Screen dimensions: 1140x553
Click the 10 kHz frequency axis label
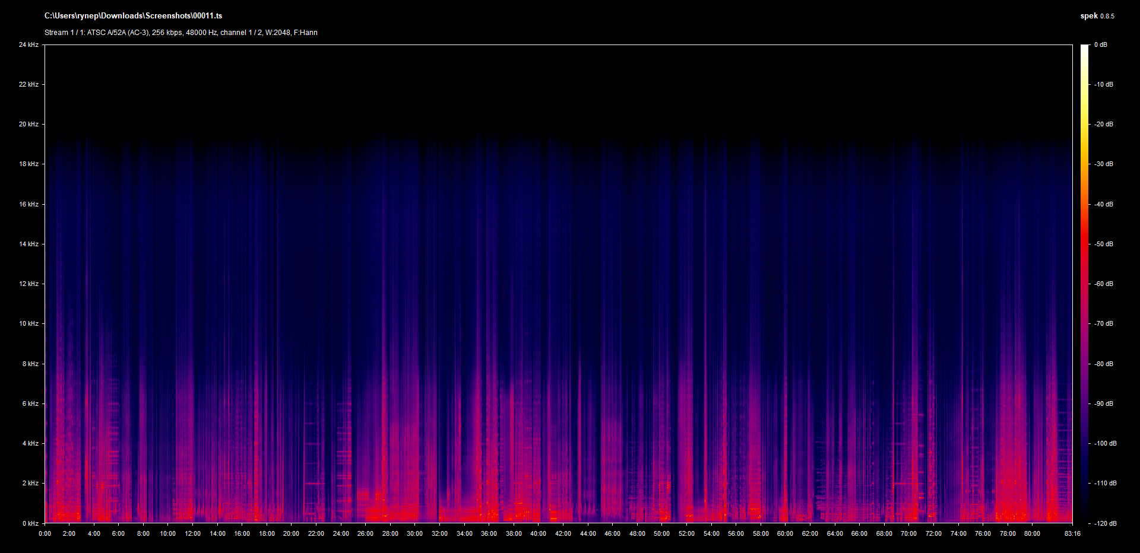coord(28,324)
